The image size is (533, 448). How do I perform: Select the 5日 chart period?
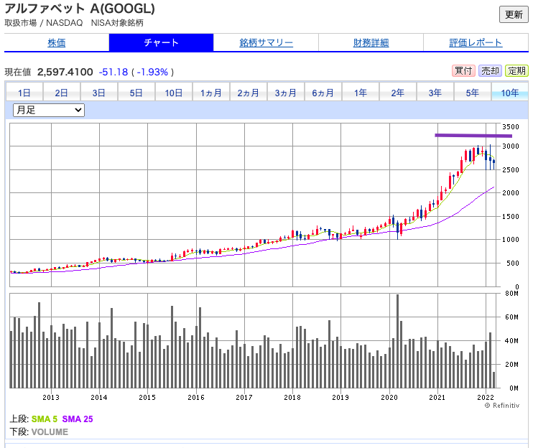[x=136, y=93]
